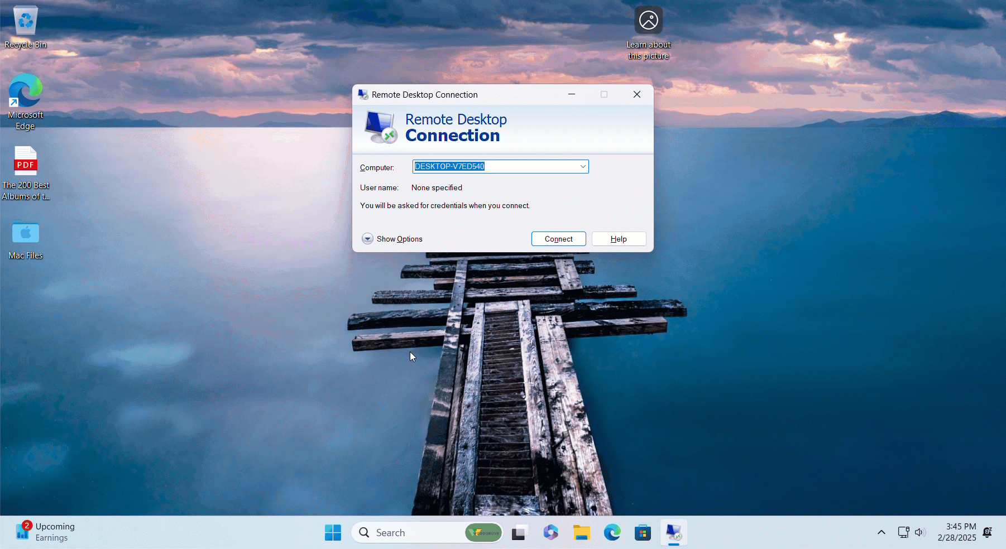Click Show Options to expand connection settings

click(x=392, y=239)
